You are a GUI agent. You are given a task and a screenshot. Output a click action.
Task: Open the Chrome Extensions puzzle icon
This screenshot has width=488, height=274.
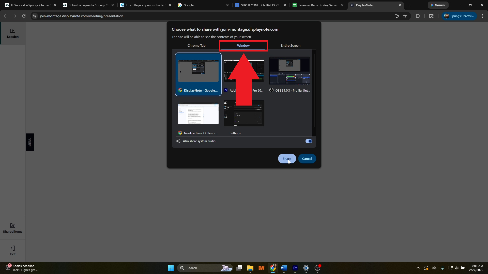pyautogui.click(x=418, y=16)
